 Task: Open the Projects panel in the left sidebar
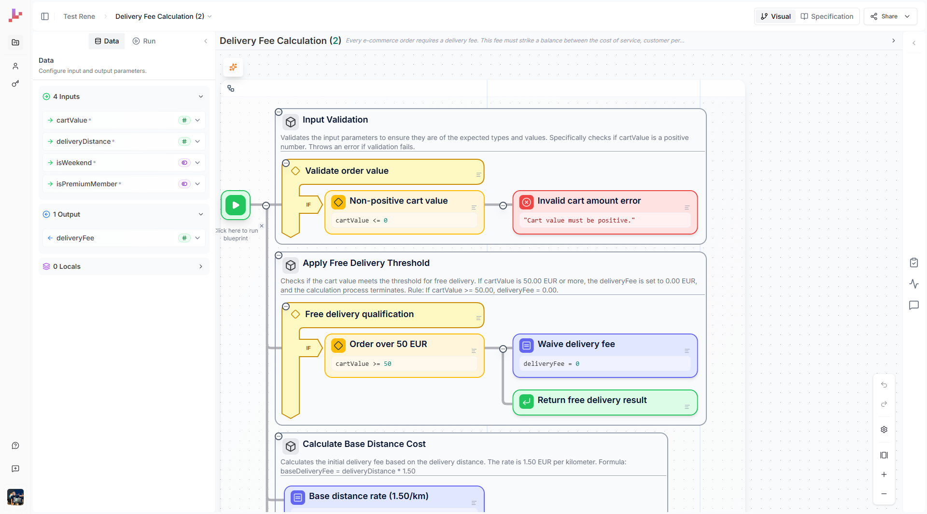[x=15, y=42]
